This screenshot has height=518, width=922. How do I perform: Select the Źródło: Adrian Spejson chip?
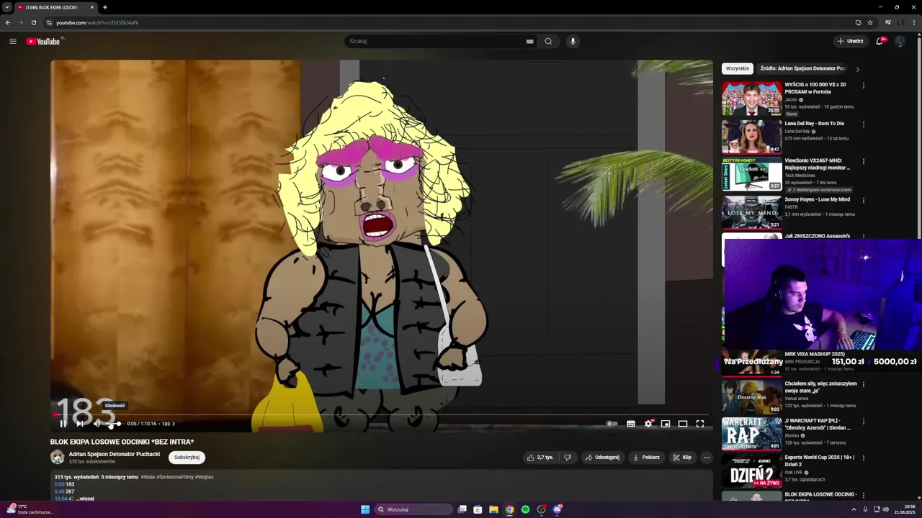802,68
